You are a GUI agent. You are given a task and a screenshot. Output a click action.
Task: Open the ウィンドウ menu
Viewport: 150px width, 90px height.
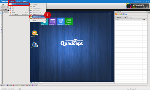point(19,1)
